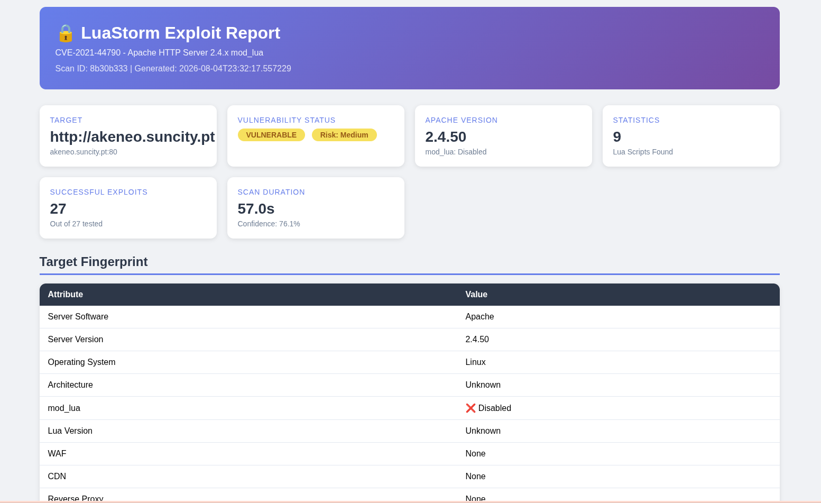
Task: Click the Unknown value in Lua Version row
Action: pos(483,431)
